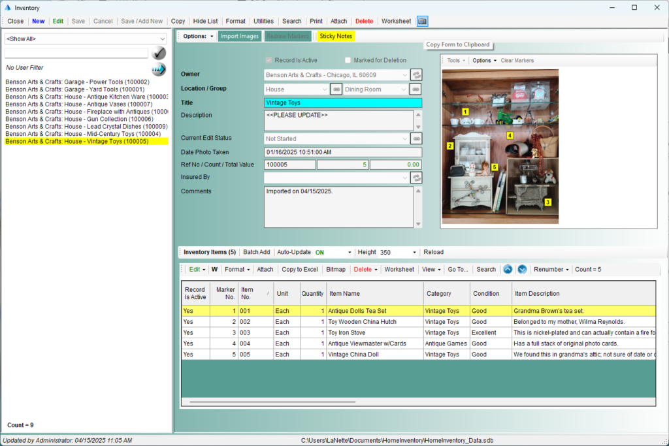Toggle the Record Is Active checkbox
669x446 pixels.
pyautogui.click(x=269, y=60)
